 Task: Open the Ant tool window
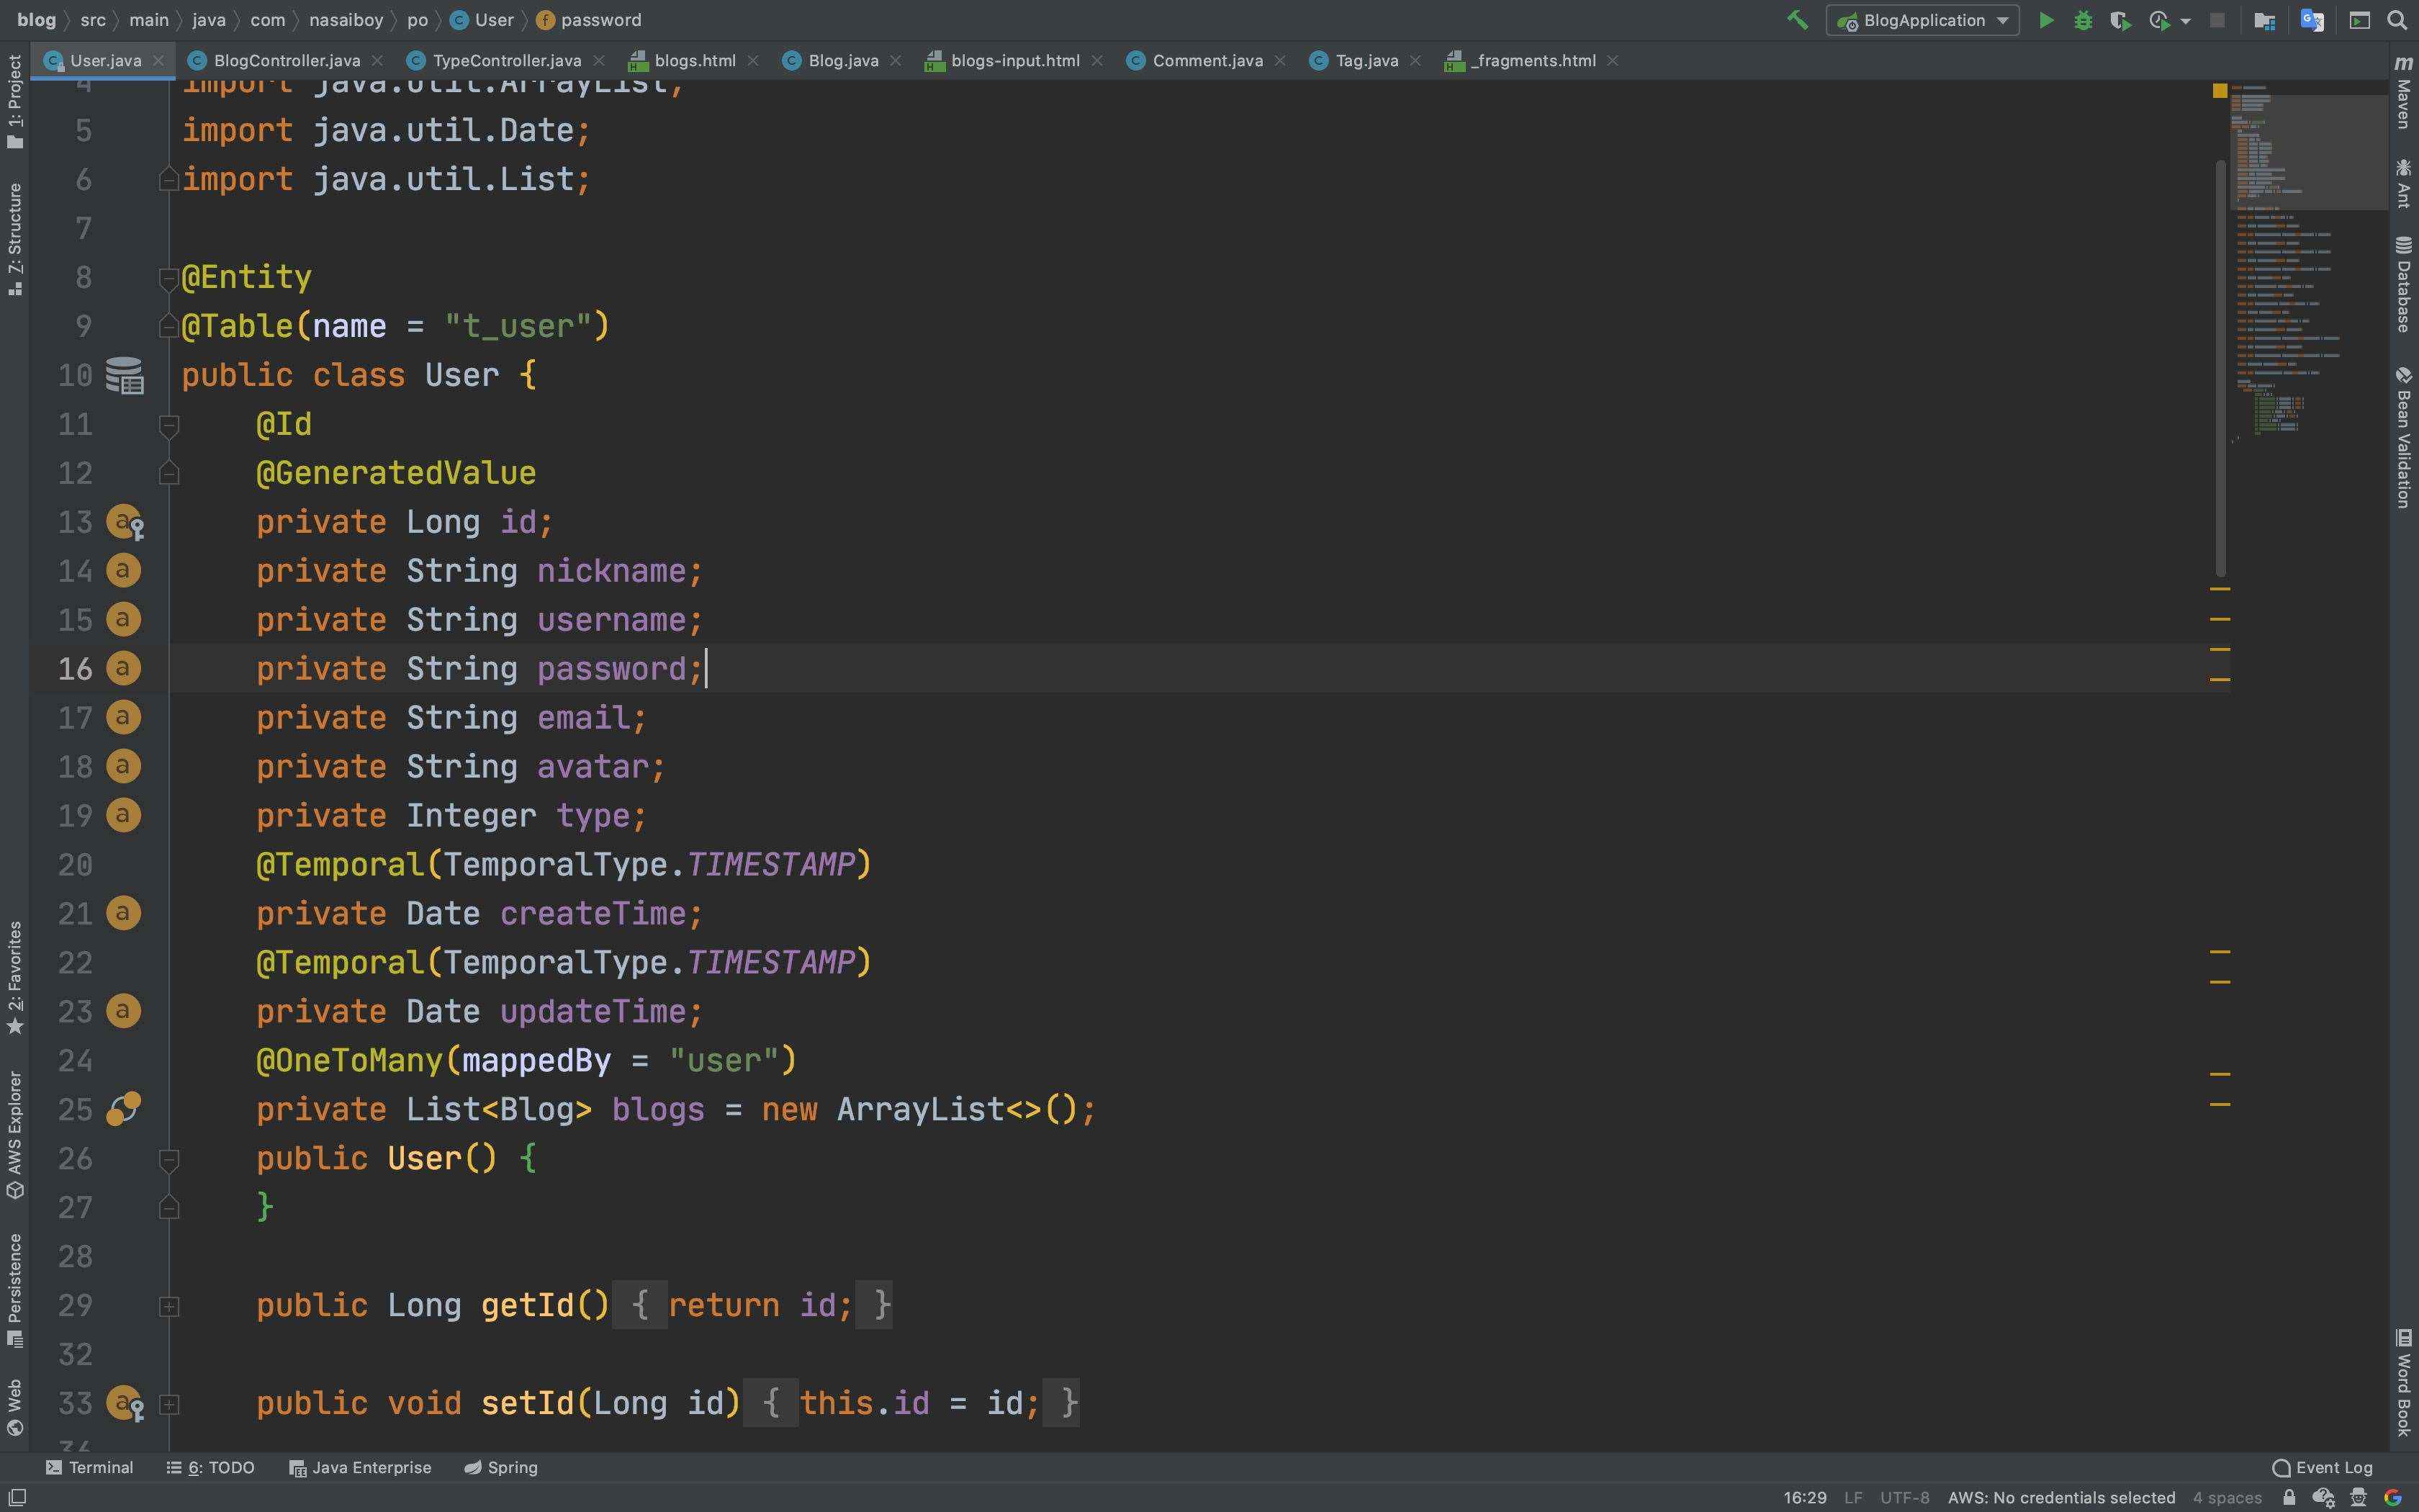pos(2404,183)
